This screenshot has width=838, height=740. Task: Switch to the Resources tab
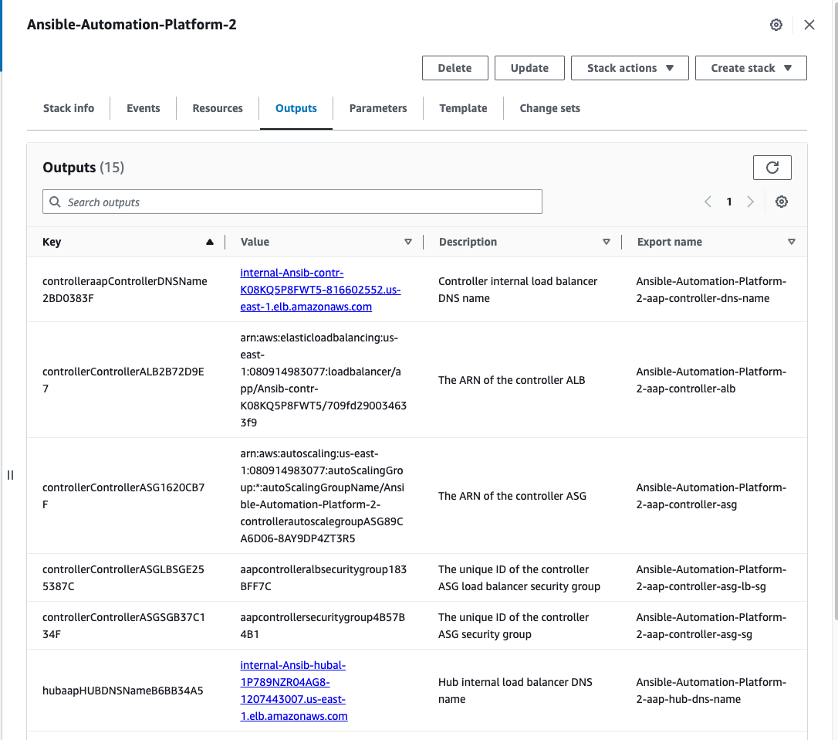coord(218,108)
